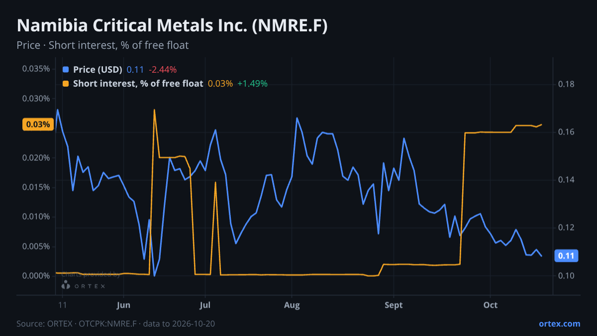Click the 0.010% left axis label
Image resolution: width=597 pixels, height=336 pixels.
[x=36, y=217]
